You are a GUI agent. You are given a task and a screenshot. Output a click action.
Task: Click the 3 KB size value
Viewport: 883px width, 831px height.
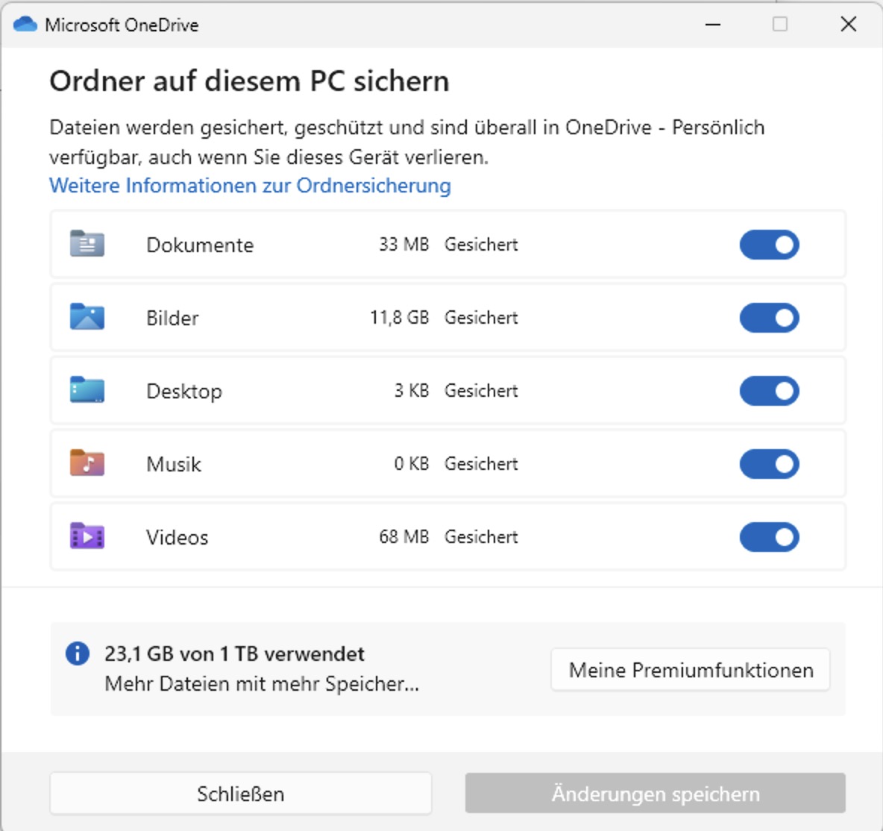pyautogui.click(x=412, y=390)
